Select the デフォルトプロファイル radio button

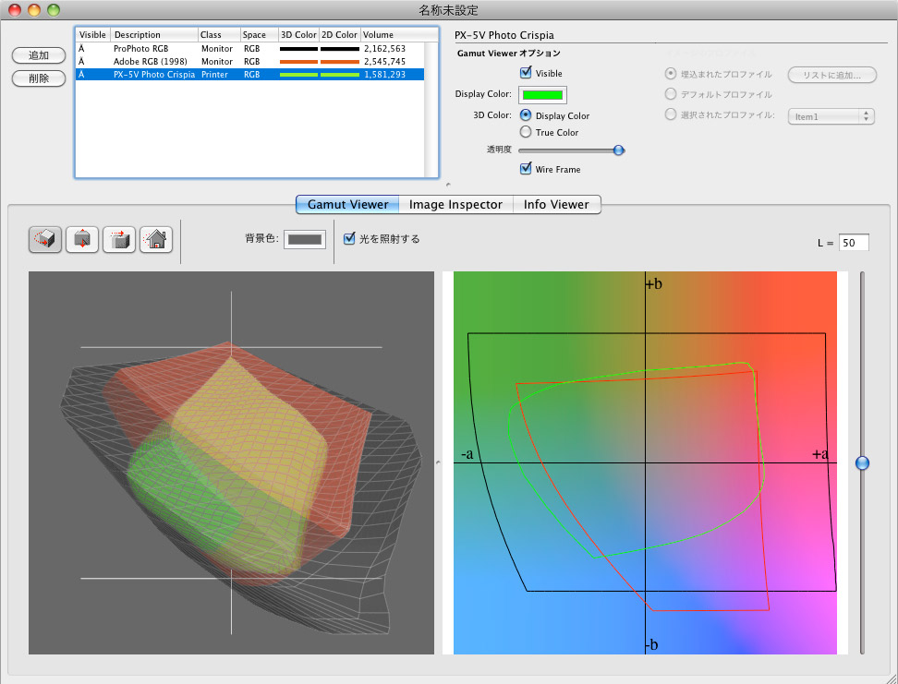point(670,94)
